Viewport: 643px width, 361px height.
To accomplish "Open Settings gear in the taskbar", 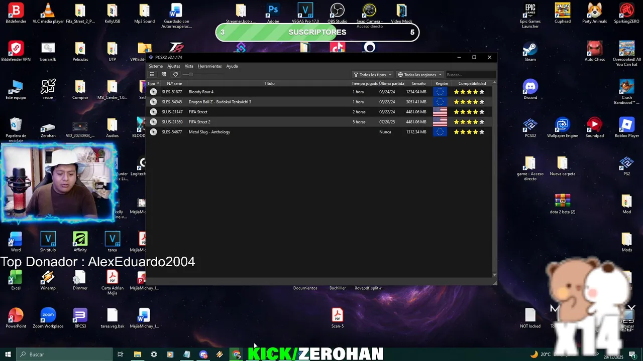I will [x=154, y=354].
